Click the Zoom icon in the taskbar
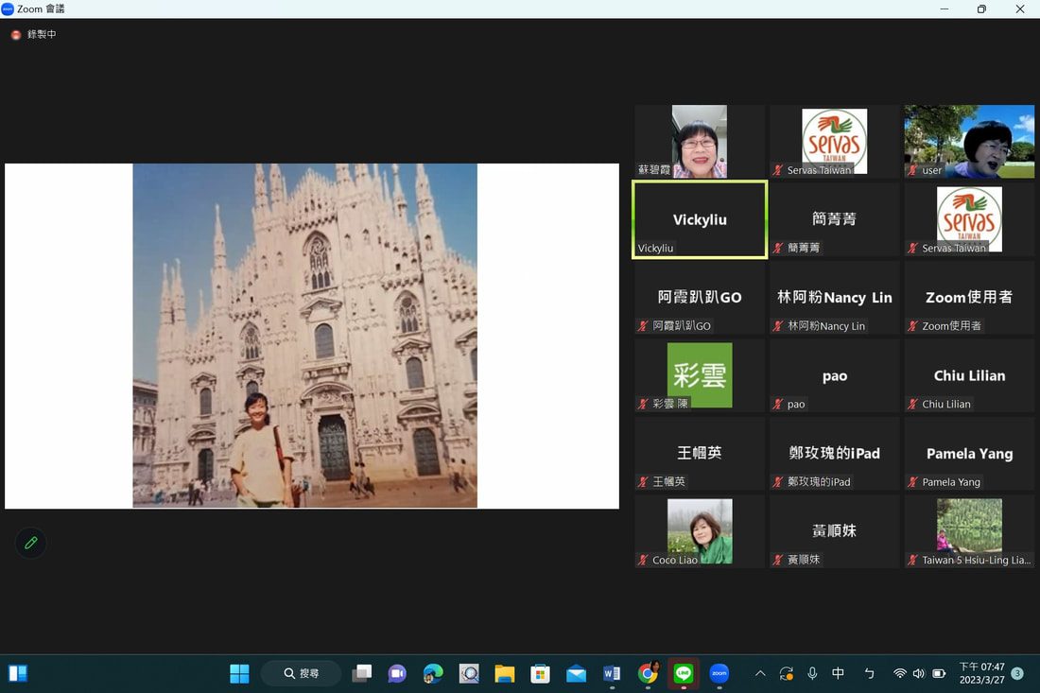 719,674
